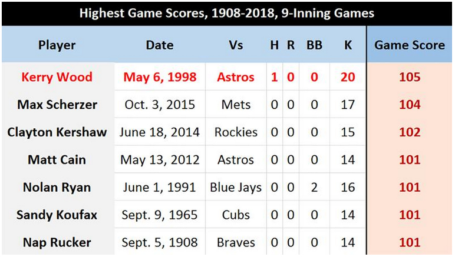The height and width of the screenshot is (257, 455).
Task: Click the K strikeouts column header
Action: (348, 45)
